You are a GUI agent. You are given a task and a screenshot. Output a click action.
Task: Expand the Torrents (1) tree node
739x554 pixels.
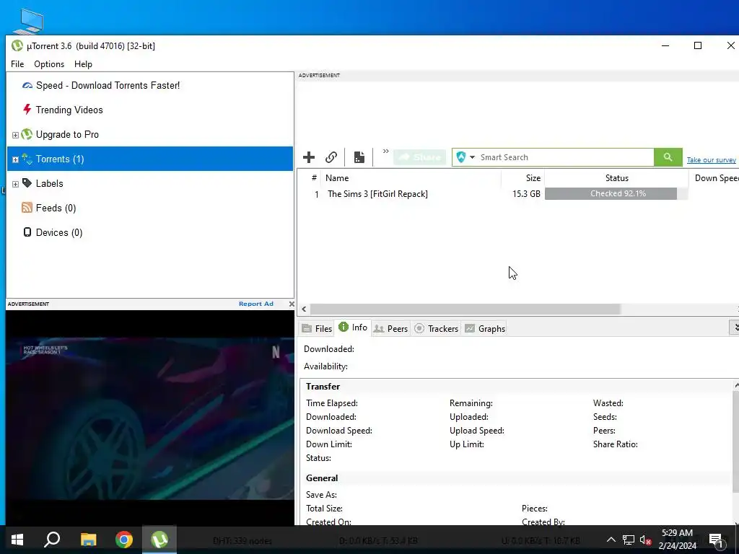15,159
